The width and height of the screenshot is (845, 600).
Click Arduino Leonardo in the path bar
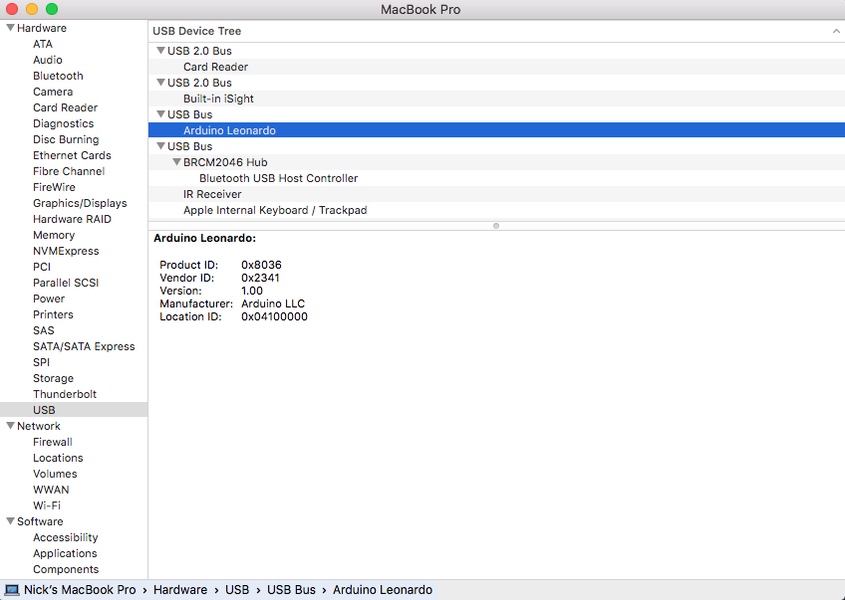click(382, 590)
